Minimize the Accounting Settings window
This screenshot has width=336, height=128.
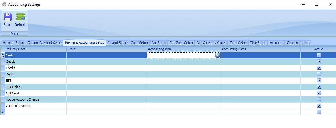[x=303, y=4]
